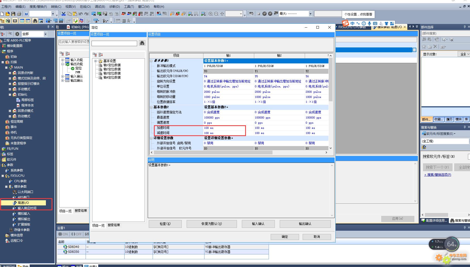Click the Zoom out magnifier icon
This screenshot has width=470, height=267.
pos(216,14)
